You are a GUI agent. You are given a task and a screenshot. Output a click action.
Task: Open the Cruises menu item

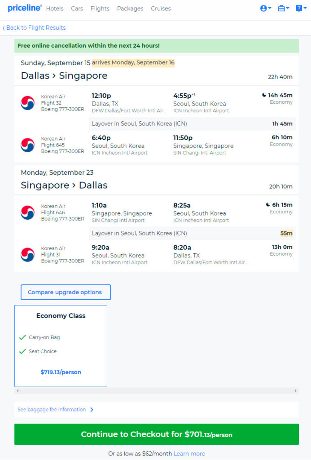(161, 9)
